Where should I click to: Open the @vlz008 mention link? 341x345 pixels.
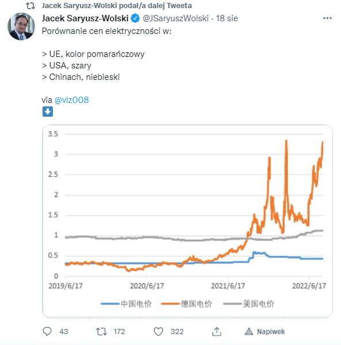click(x=71, y=100)
